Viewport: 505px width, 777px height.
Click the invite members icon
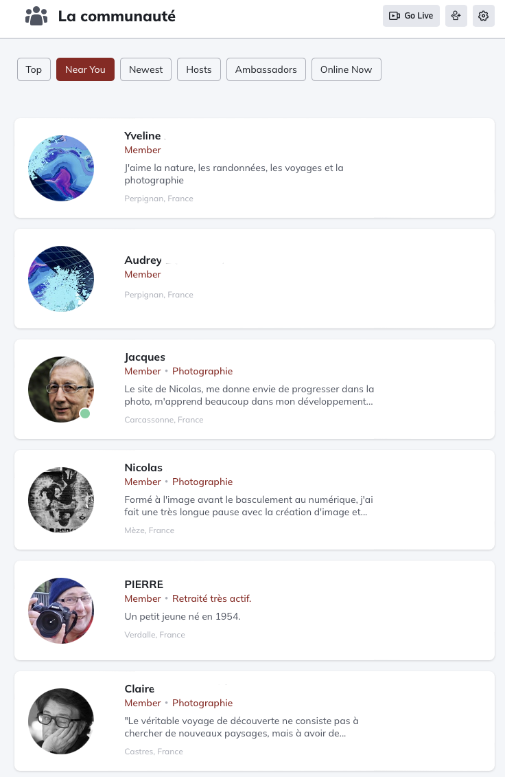pyautogui.click(x=456, y=16)
